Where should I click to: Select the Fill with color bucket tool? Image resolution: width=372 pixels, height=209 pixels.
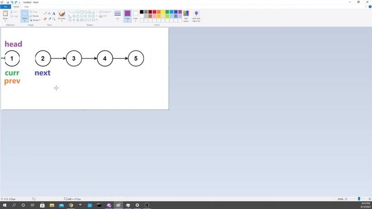point(49,13)
